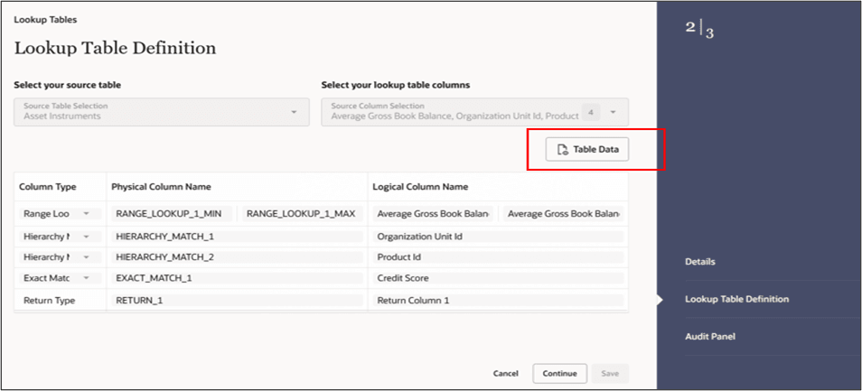The height and width of the screenshot is (391, 862).
Task: Open the Audit Panel step
Action: 709,336
